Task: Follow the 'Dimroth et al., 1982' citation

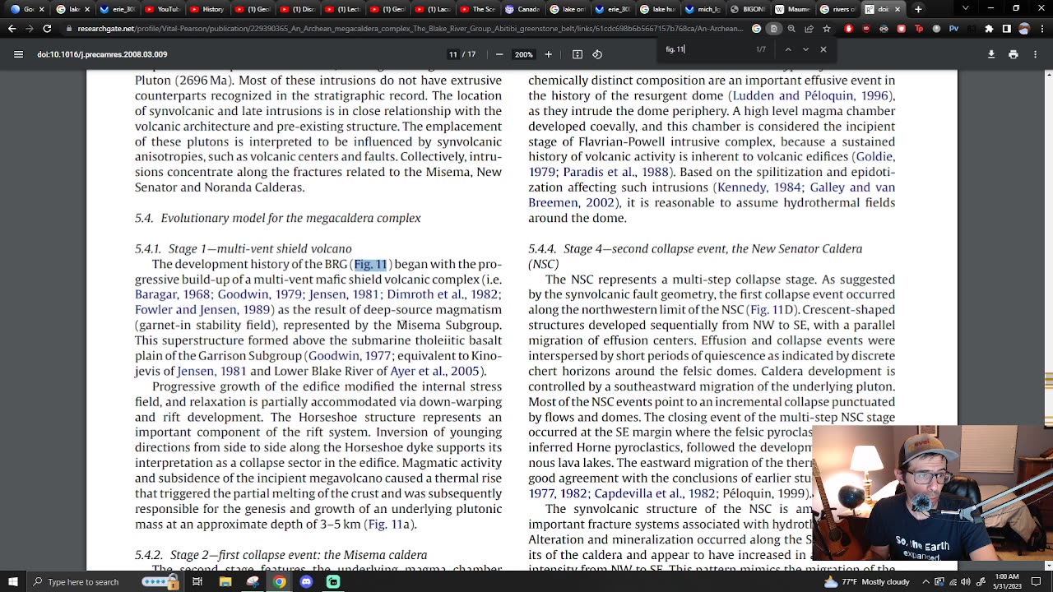Action: pyautogui.click(x=443, y=294)
